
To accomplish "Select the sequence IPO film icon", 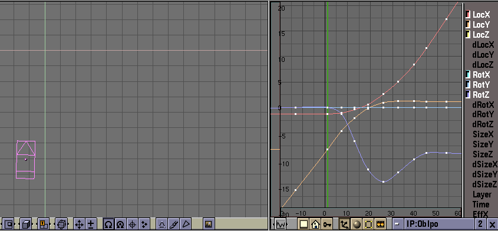I will point(381,225).
